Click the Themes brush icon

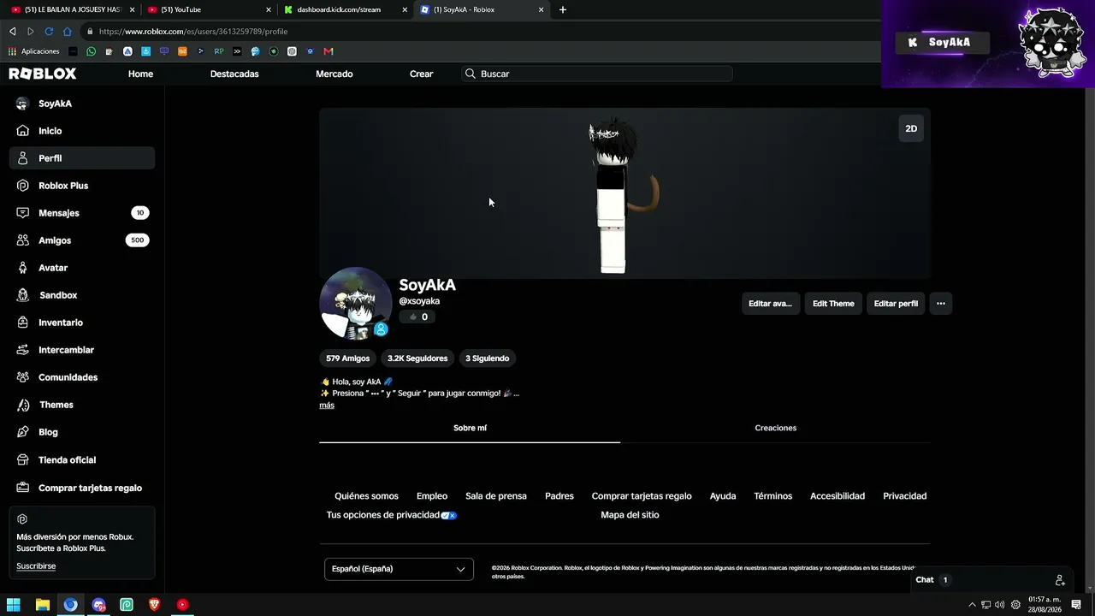[23, 405]
